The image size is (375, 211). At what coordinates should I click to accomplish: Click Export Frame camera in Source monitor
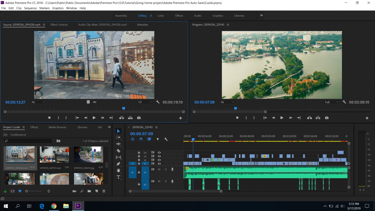tap(139, 118)
